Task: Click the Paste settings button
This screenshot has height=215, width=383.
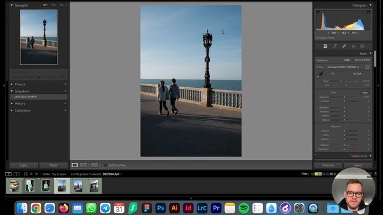Action: coord(53,165)
